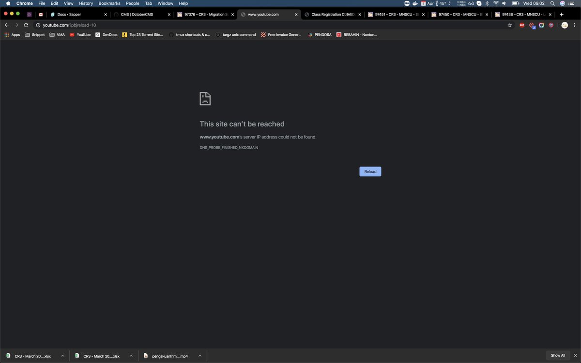
Task: Open View menu
Action: point(69,3)
